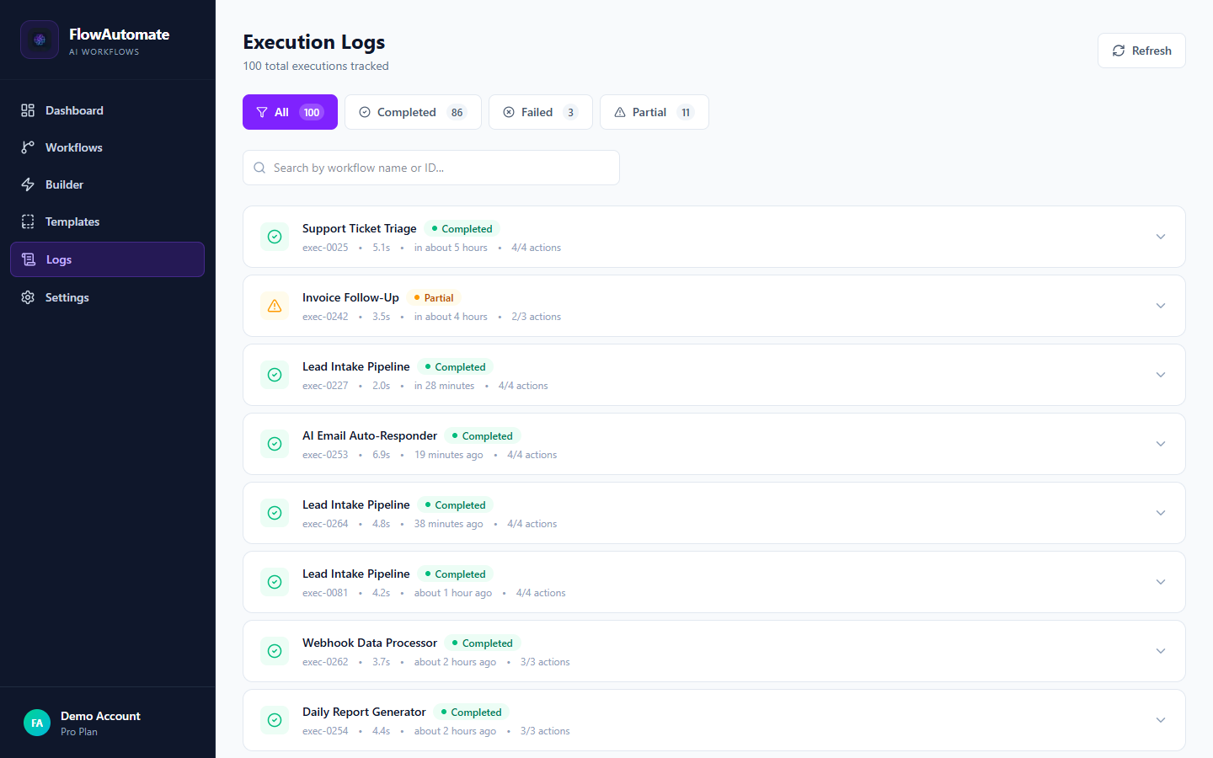
Task: Click the green check icon for exec-0227
Action: point(275,375)
